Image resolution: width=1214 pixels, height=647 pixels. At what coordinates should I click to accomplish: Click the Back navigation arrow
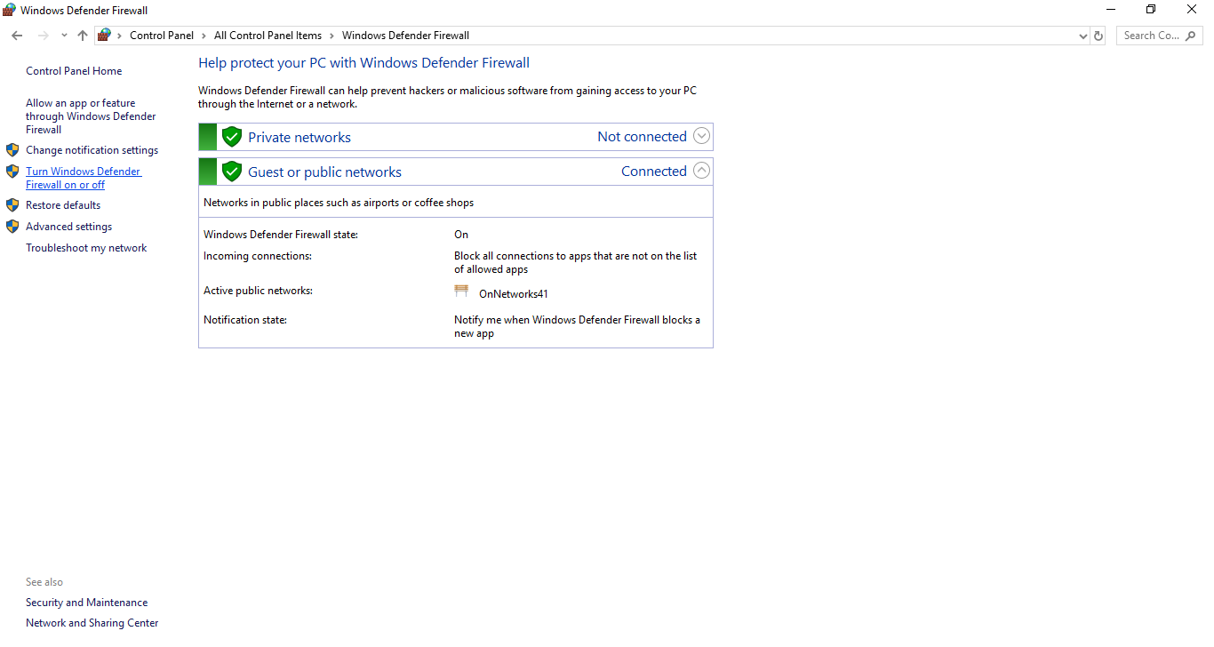[17, 36]
